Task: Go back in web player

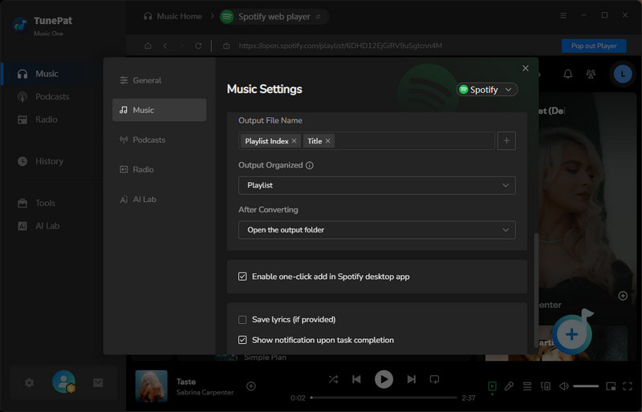Action: coord(165,46)
